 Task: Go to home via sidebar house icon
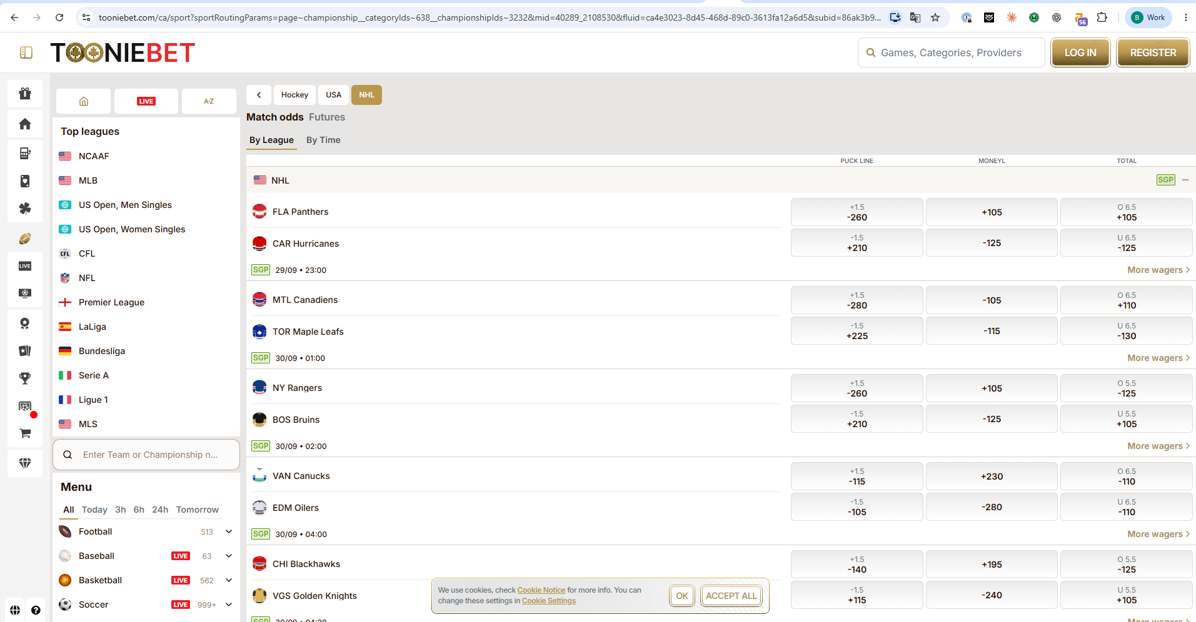tap(25, 124)
